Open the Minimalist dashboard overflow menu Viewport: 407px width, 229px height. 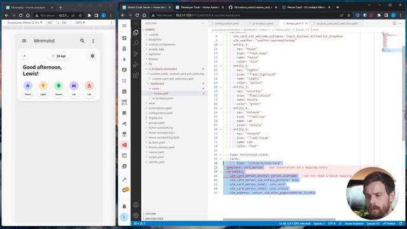(x=93, y=41)
